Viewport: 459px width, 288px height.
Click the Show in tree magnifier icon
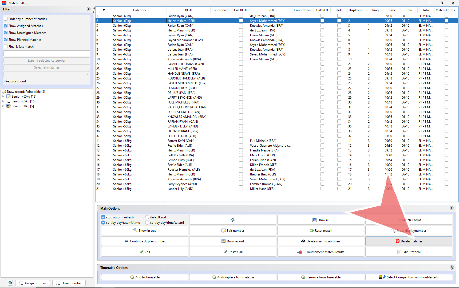point(135,230)
